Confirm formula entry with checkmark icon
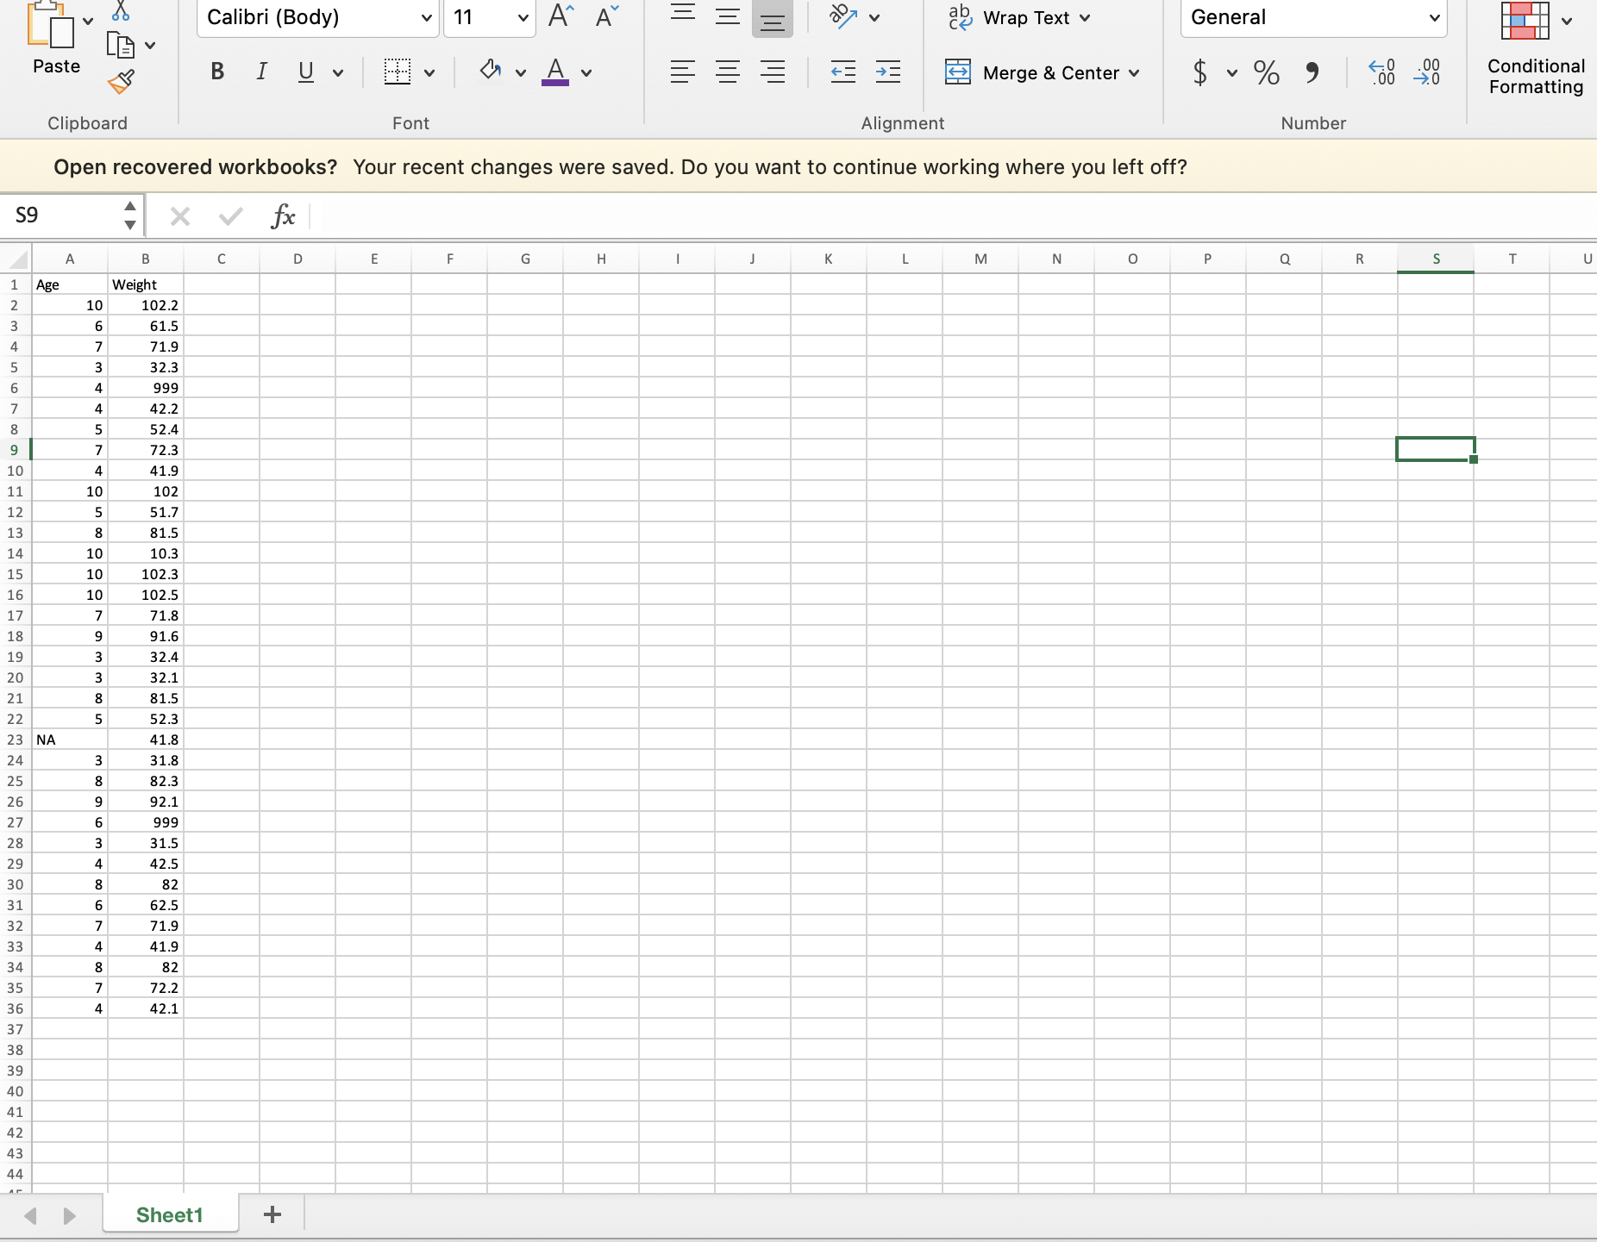Viewport: 1597px width, 1242px height. click(x=231, y=216)
